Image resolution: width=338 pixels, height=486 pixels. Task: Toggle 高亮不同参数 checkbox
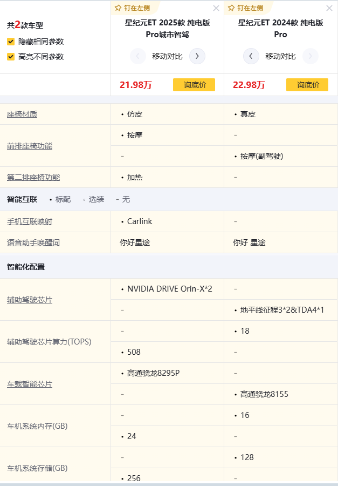[x=11, y=57]
